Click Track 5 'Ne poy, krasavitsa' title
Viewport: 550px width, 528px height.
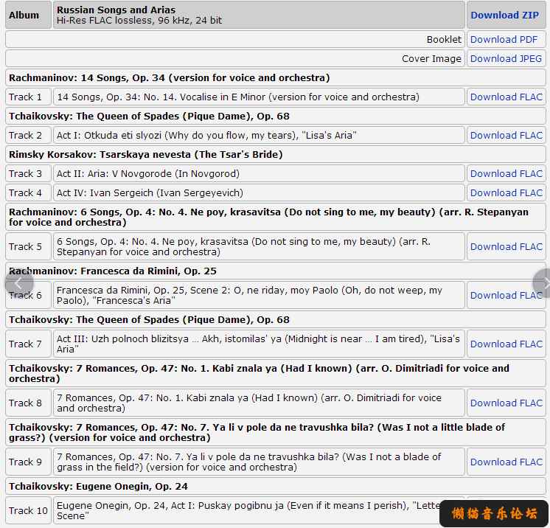point(243,246)
